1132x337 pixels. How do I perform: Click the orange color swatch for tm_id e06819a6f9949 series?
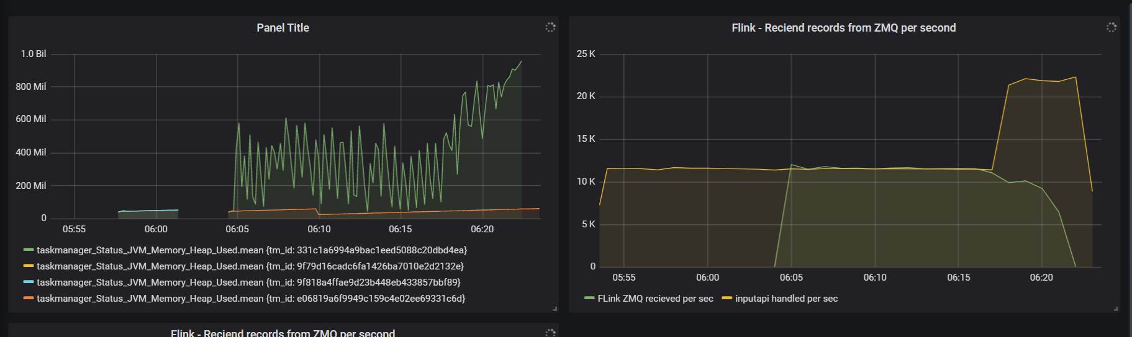(x=29, y=299)
